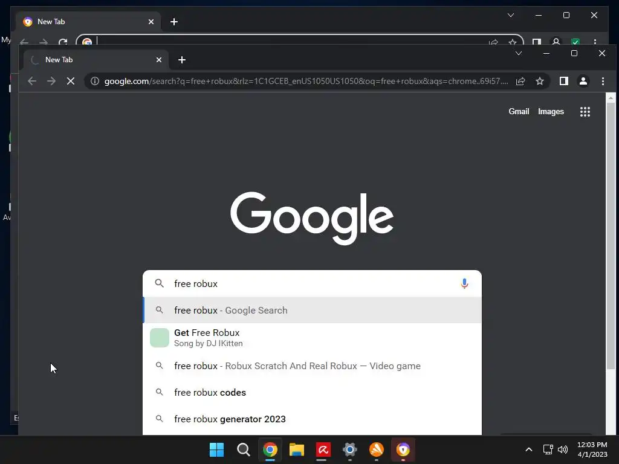Open three-dot menu in back browser window

595,42
